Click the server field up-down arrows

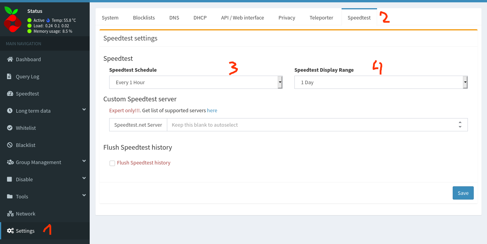point(460,125)
